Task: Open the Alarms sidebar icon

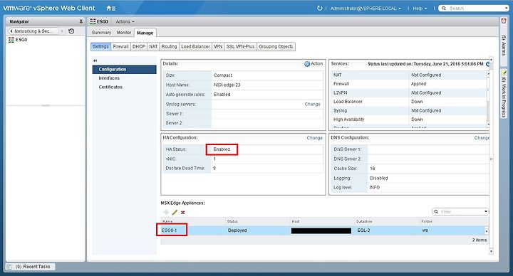Action: [x=504, y=21]
